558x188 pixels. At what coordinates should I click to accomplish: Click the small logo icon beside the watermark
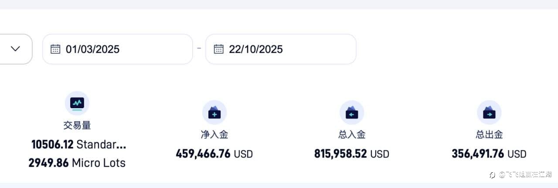click(492, 175)
